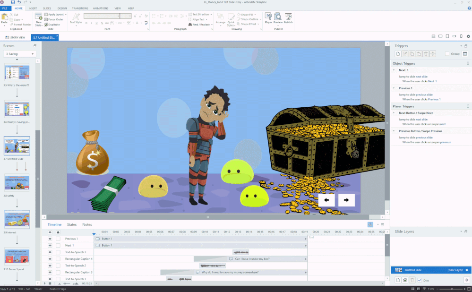Click the 'Previous 1' link in trigger condition
The width and height of the screenshot is (472, 292).
434,99
